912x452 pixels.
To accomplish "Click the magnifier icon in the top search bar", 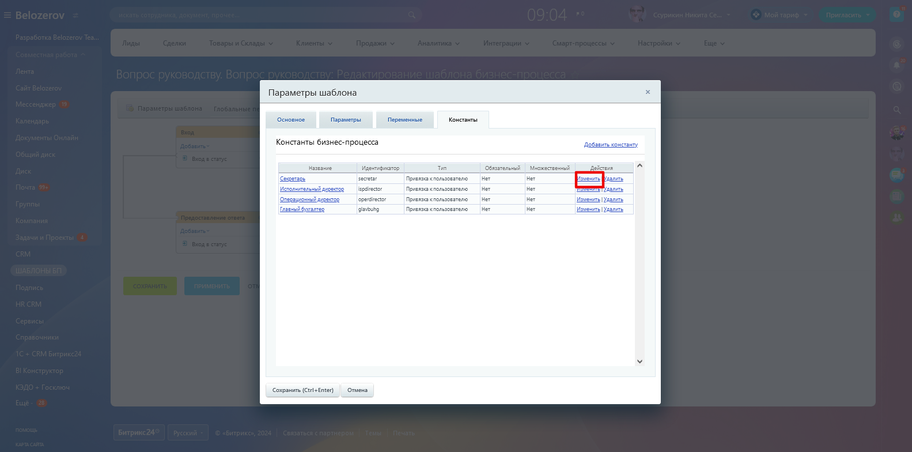I will pos(411,15).
